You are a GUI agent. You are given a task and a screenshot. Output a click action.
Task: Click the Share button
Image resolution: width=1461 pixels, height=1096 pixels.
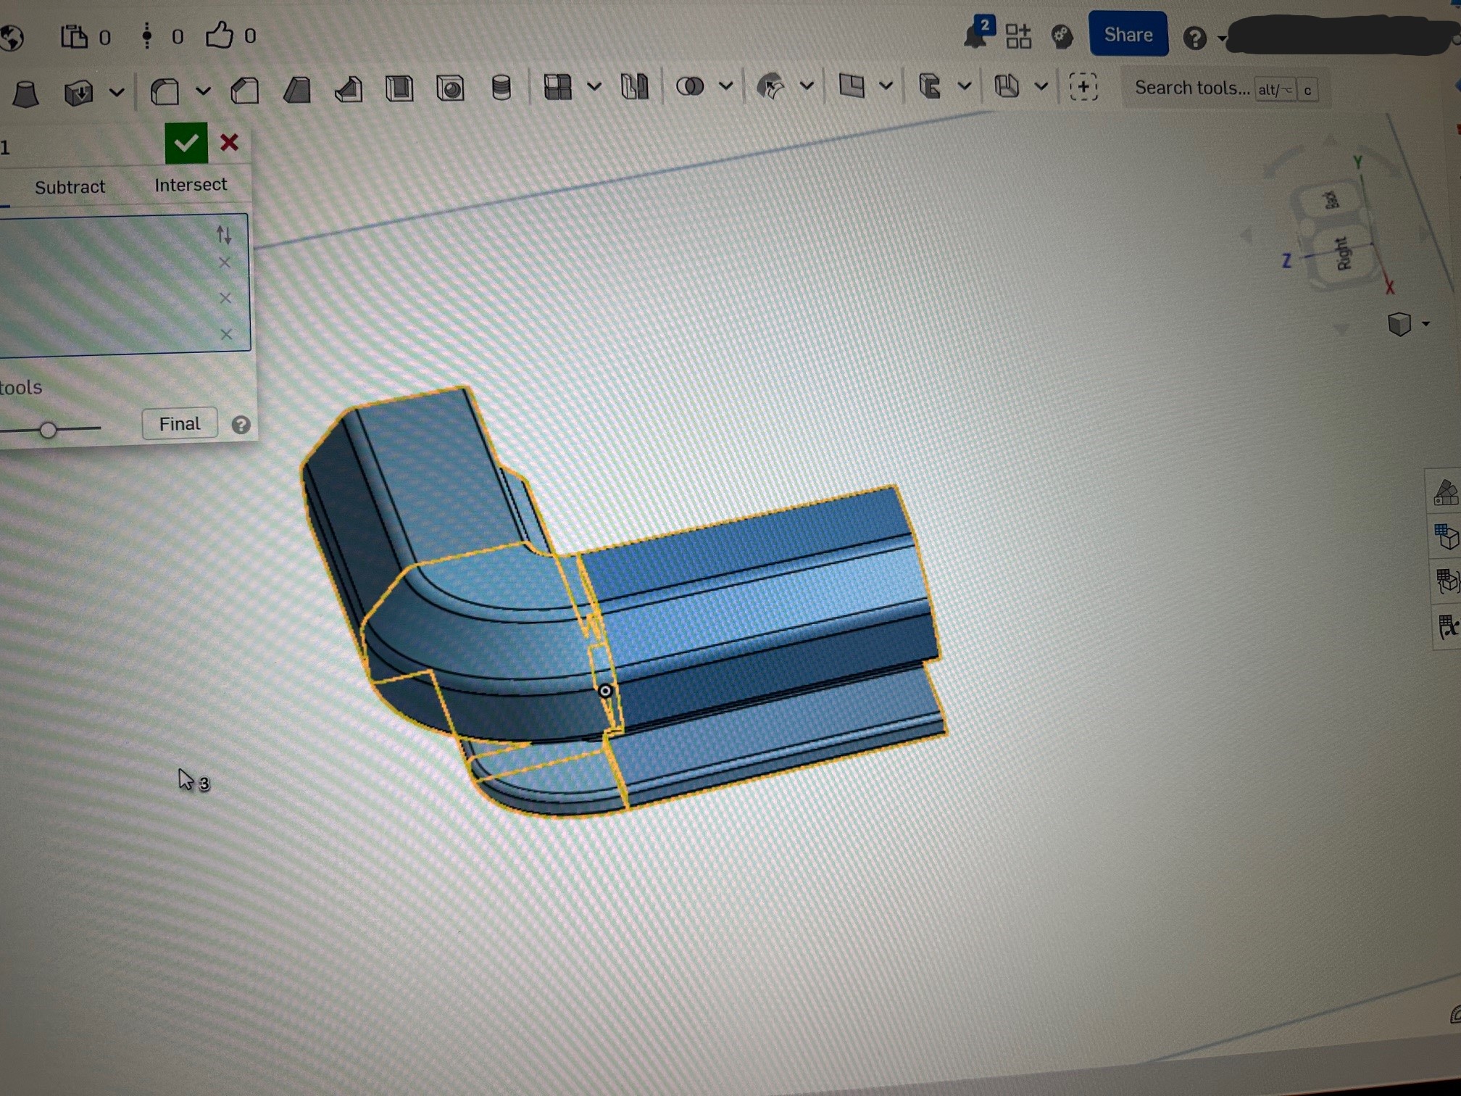pos(1128,34)
